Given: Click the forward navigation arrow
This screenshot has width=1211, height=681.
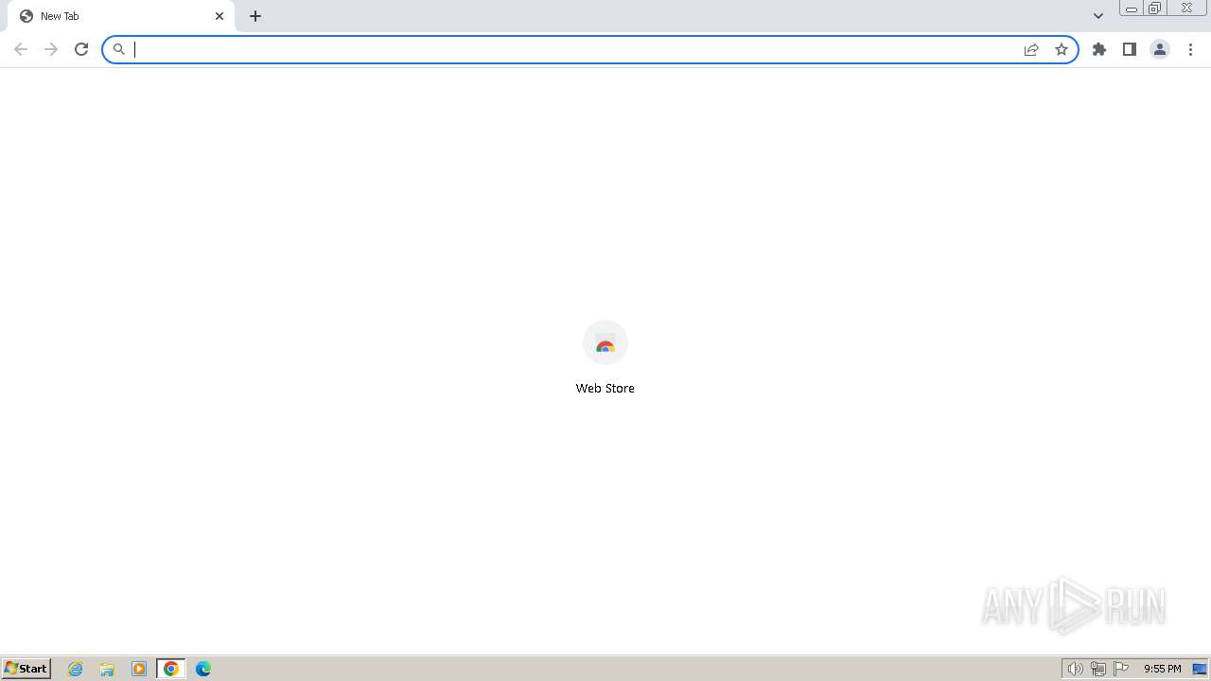Looking at the screenshot, I should point(51,49).
